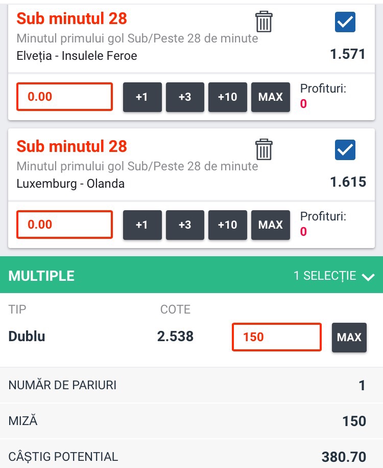Expand the 1 SELECȚIE chevron

click(368, 276)
